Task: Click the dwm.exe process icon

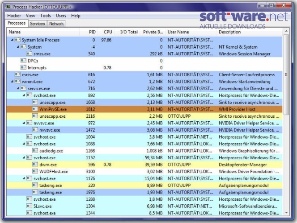Action: [x=35, y=165]
